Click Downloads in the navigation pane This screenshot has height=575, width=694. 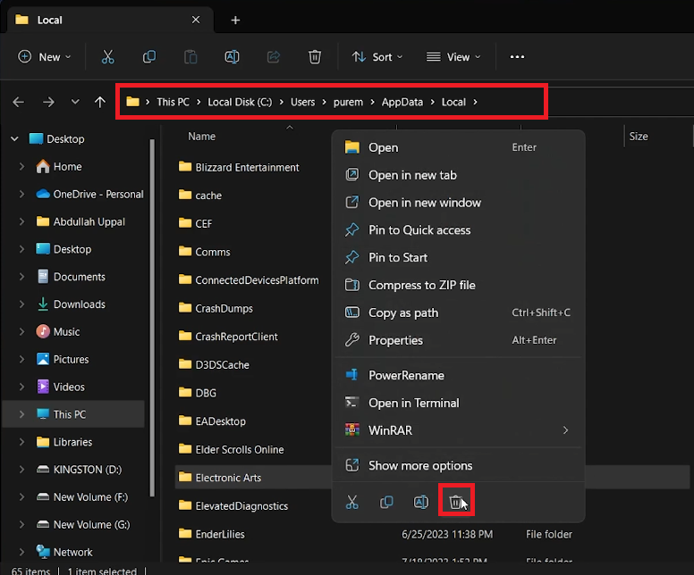point(79,304)
